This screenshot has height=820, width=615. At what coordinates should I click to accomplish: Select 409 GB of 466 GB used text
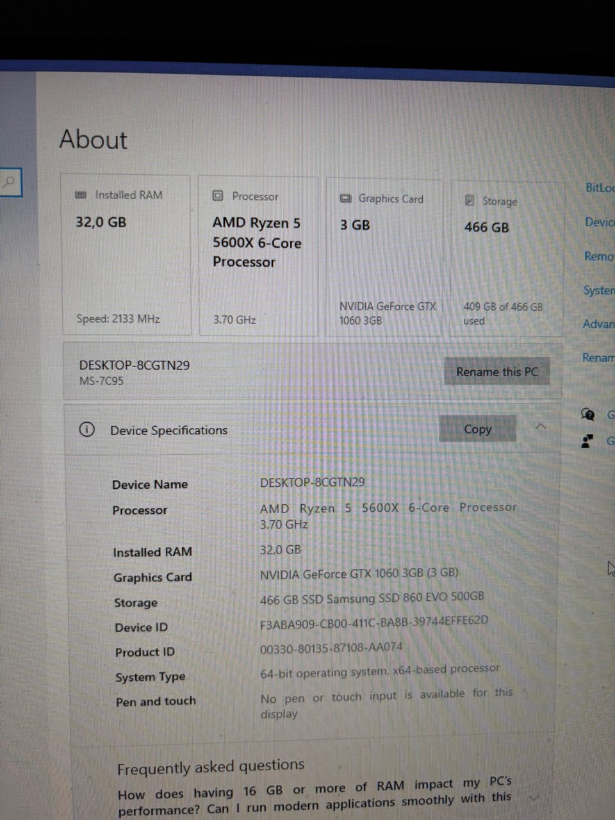coord(503,314)
